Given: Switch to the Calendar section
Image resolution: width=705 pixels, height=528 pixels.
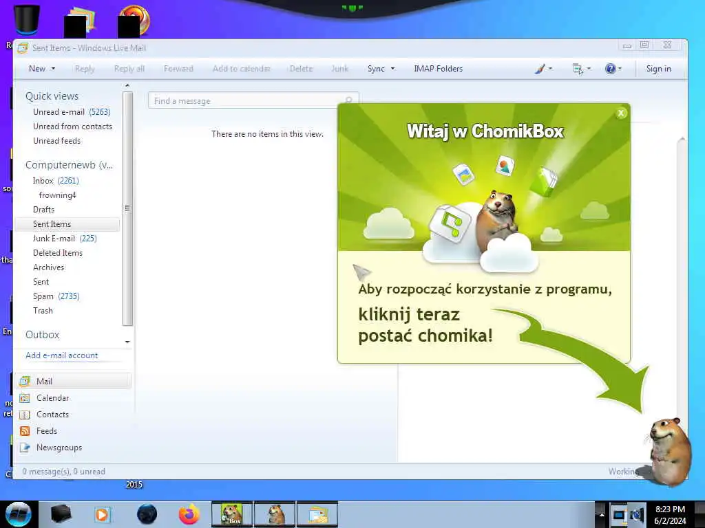Looking at the screenshot, I should 52,398.
